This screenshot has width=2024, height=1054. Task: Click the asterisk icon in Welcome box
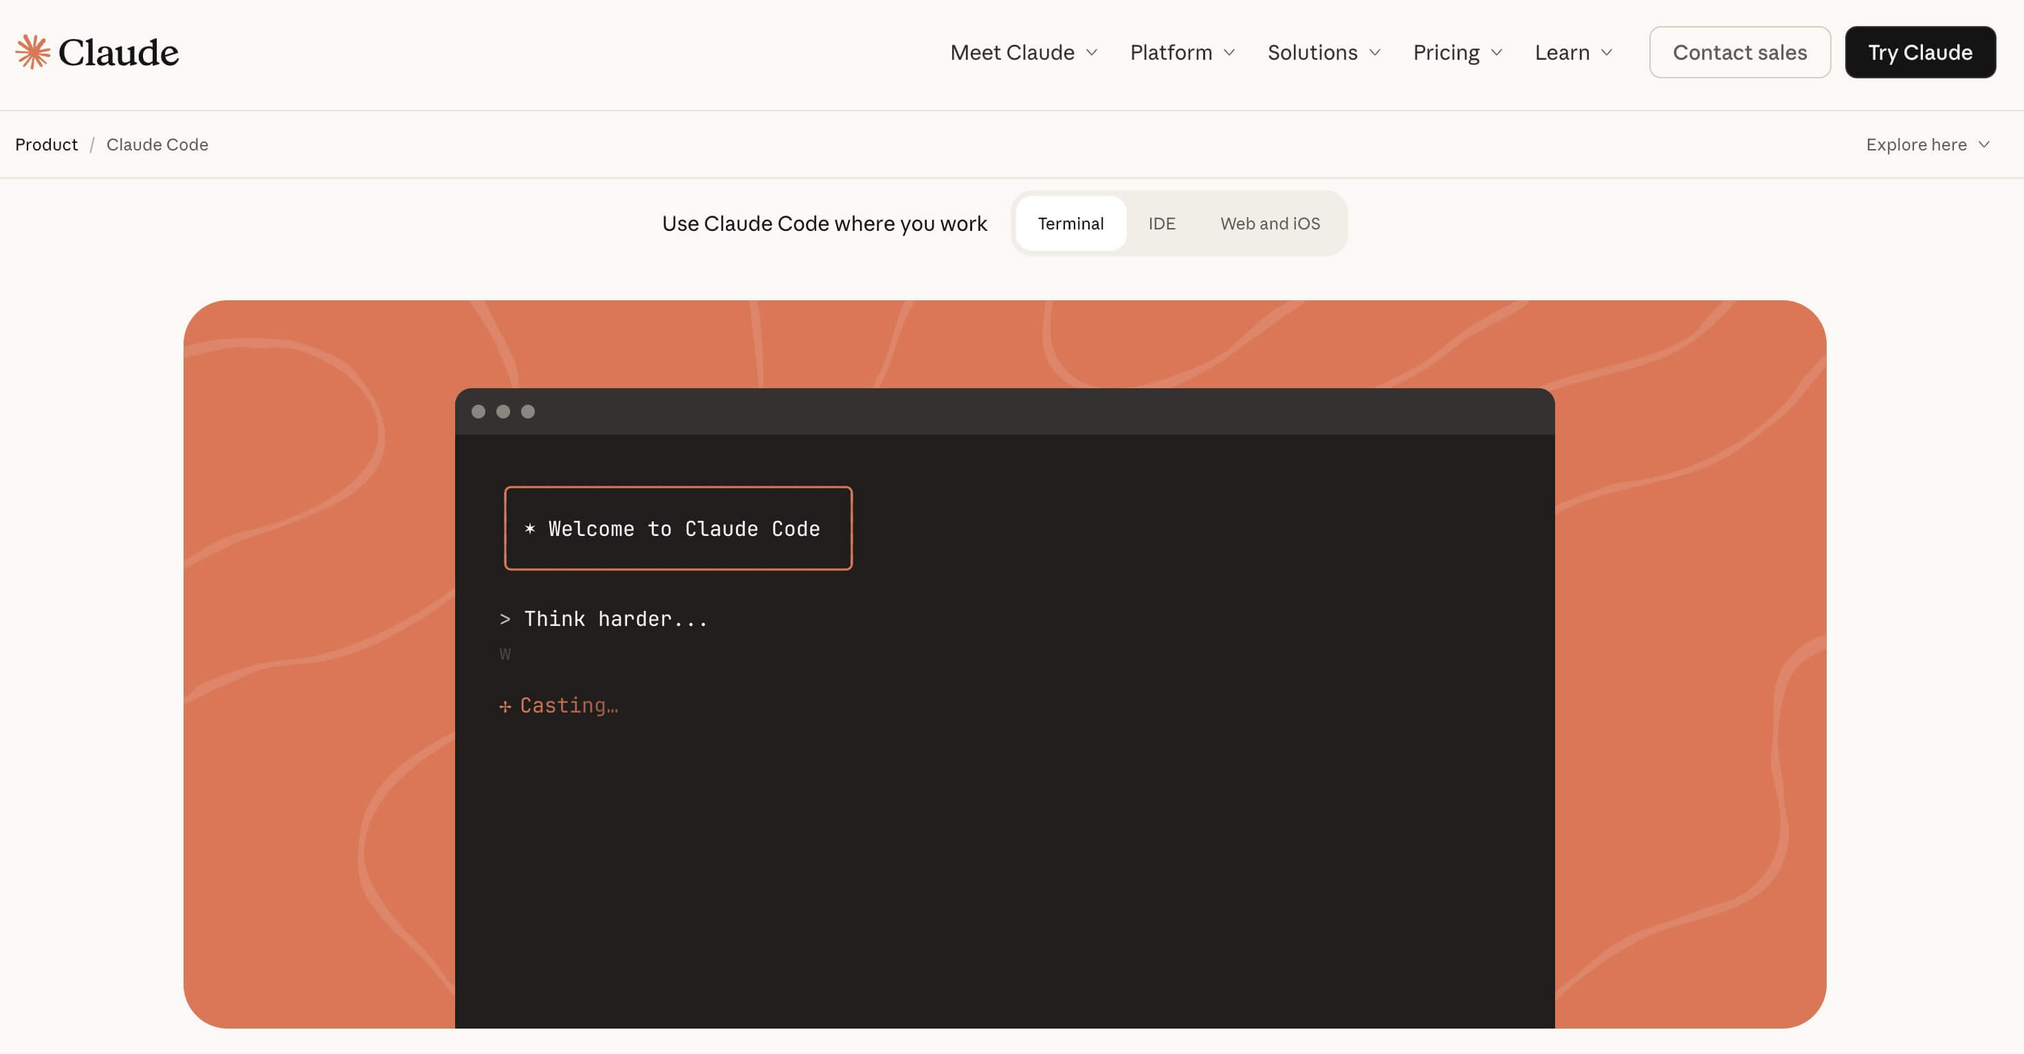tap(529, 528)
